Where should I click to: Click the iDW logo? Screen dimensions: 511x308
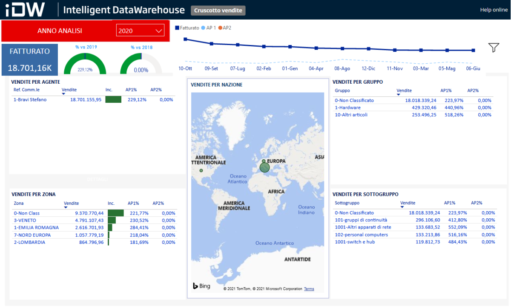pos(26,9)
